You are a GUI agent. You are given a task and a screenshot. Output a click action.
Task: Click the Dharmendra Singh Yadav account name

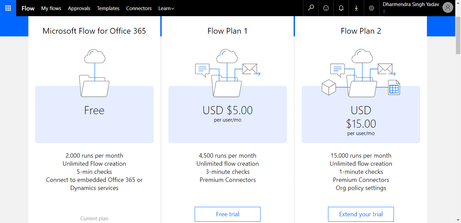(x=411, y=4)
